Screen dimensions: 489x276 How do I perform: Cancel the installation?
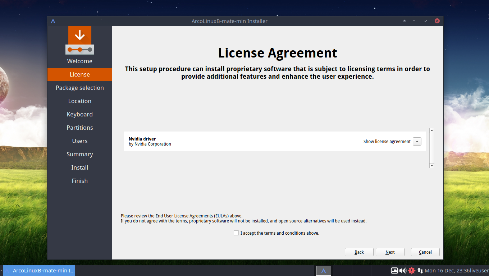click(x=425, y=252)
